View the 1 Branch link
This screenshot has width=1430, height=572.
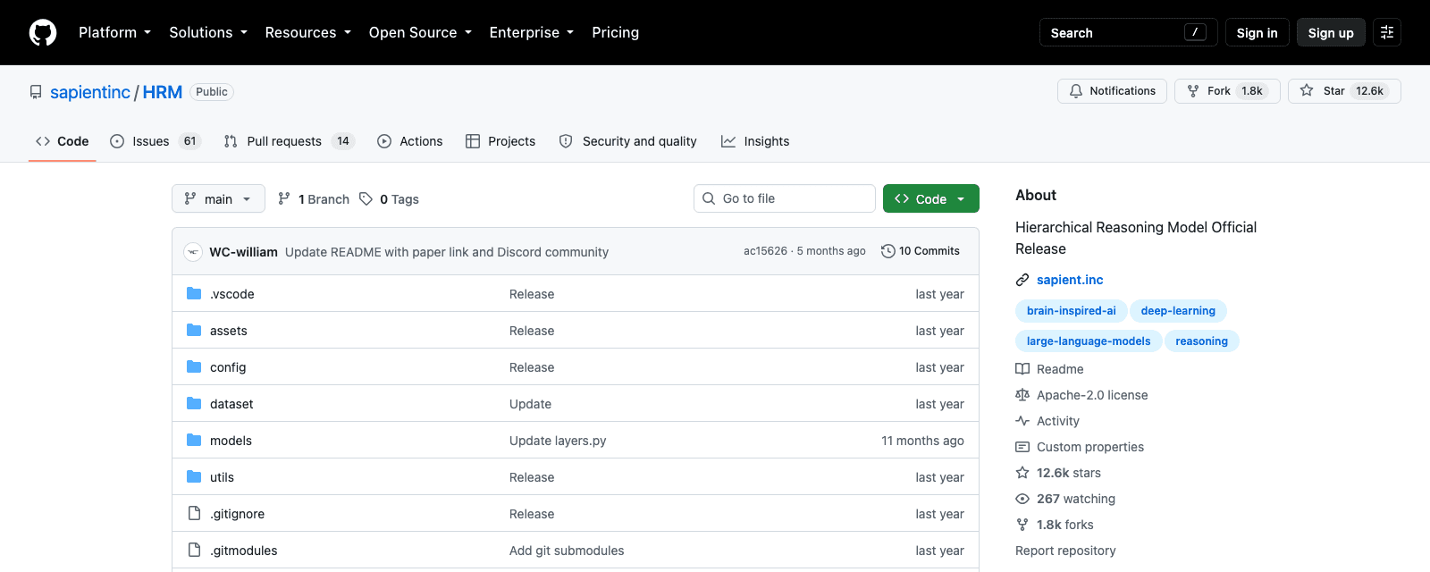point(314,198)
